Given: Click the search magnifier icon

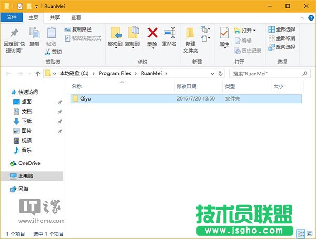Looking at the screenshot, I should pyautogui.click(x=305, y=74).
